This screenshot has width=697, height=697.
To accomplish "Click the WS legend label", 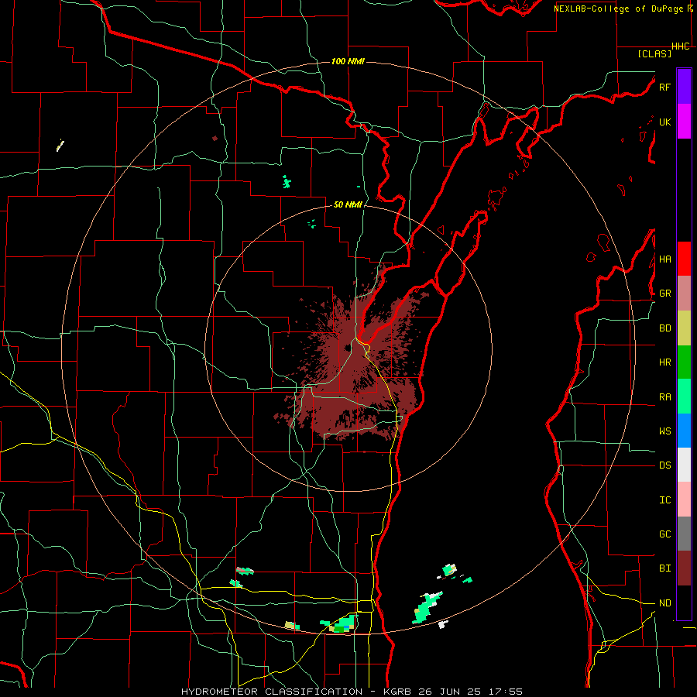I will pyautogui.click(x=664, y=431).
